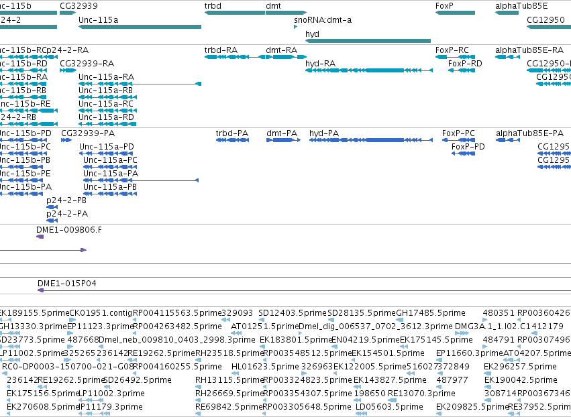
Task: Select the trbd gene bar
Action: pyautogui.click(x=235, y=13)
